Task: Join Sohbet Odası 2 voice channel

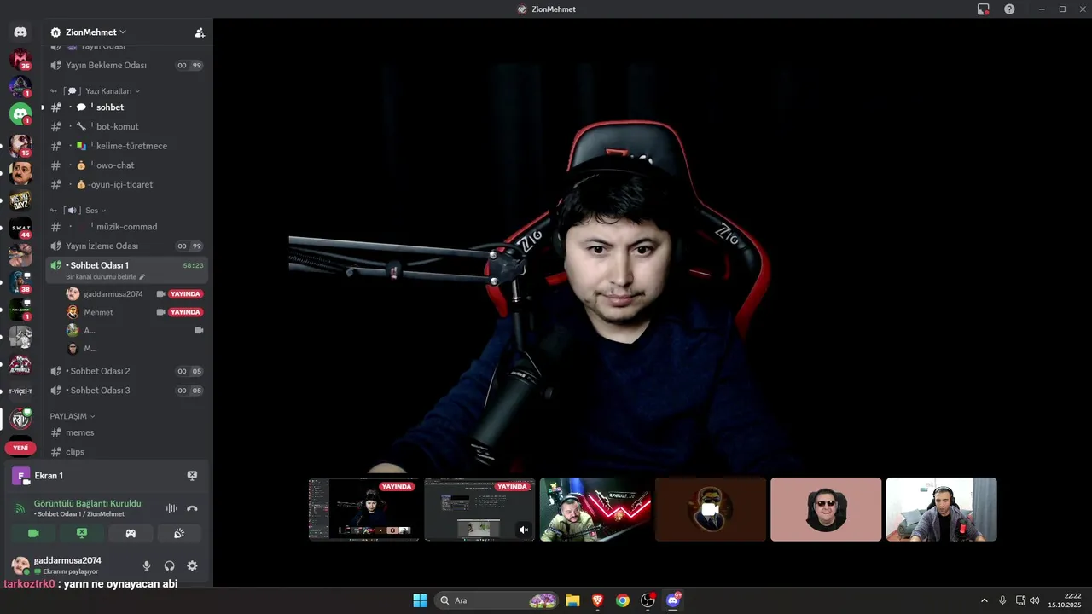Action: click(x=126, y=371)
